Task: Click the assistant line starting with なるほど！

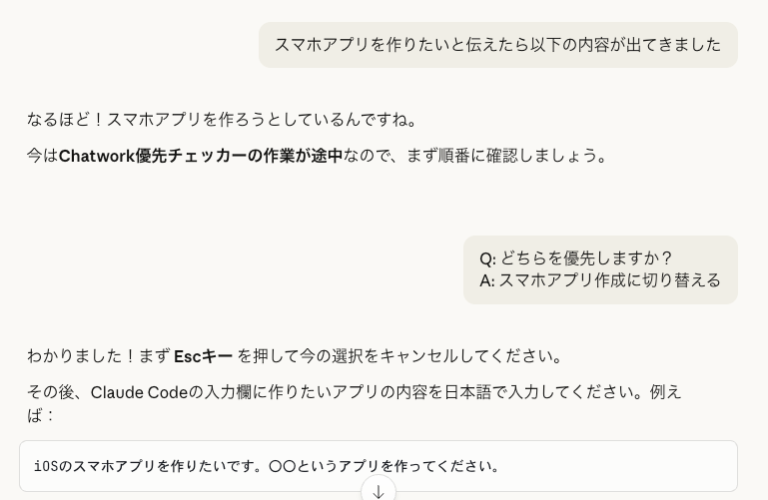Action: point(223,120)
